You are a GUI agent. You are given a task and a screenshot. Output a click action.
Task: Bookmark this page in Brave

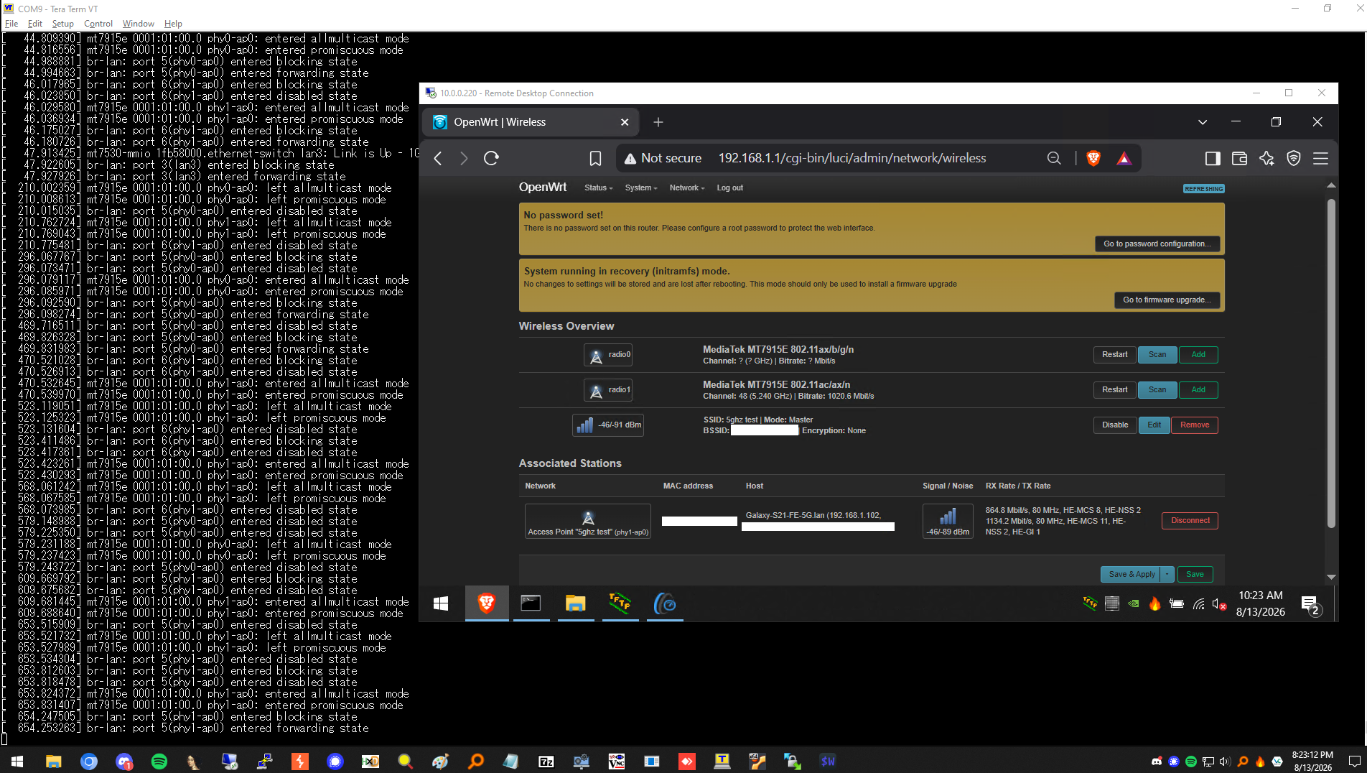[x=595, y=158]
